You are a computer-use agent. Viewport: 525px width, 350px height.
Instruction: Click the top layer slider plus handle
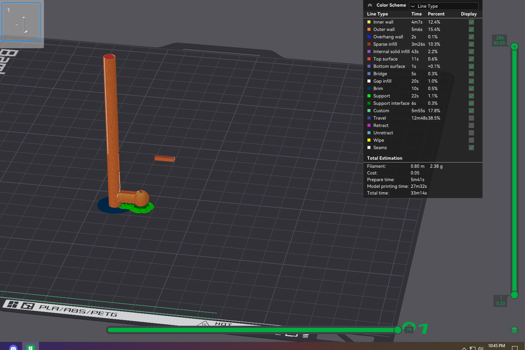[514, 47]
